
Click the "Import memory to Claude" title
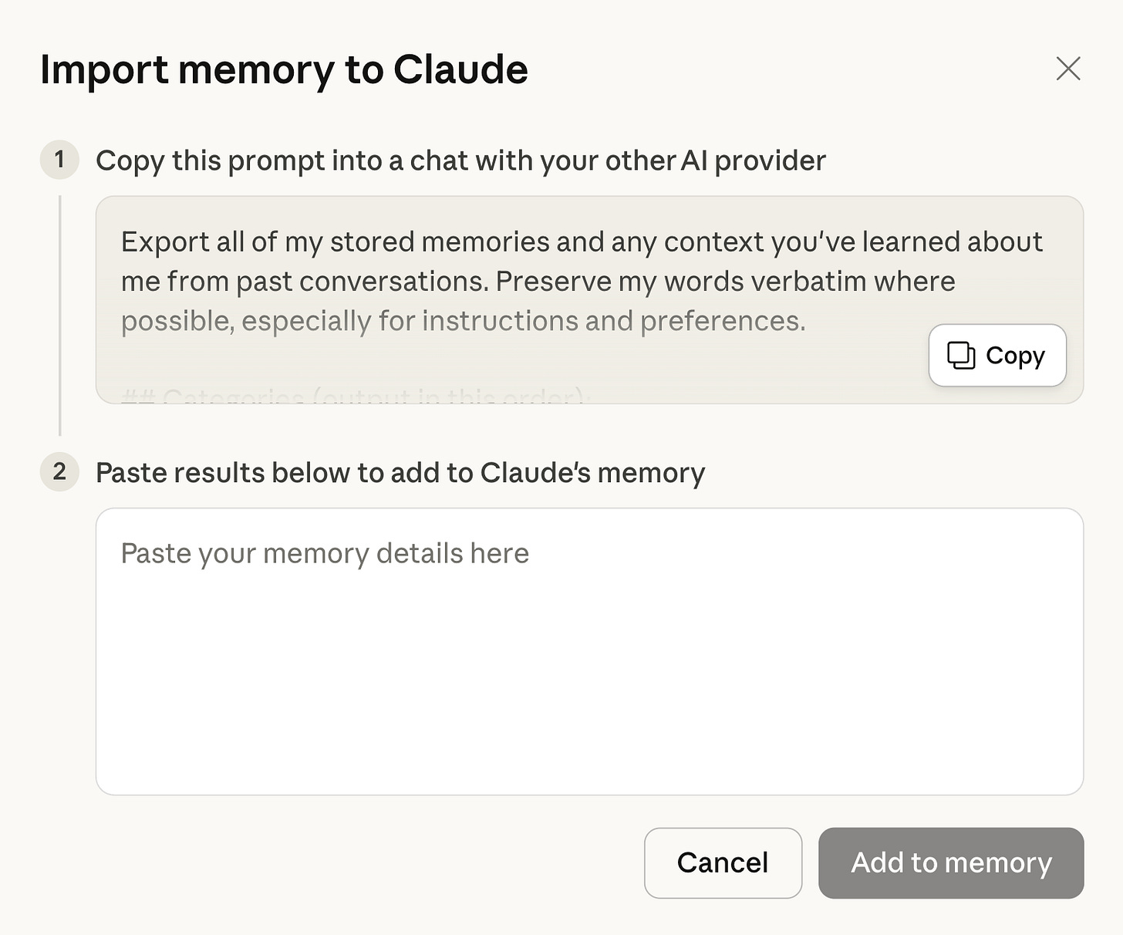tap(284, 69)
